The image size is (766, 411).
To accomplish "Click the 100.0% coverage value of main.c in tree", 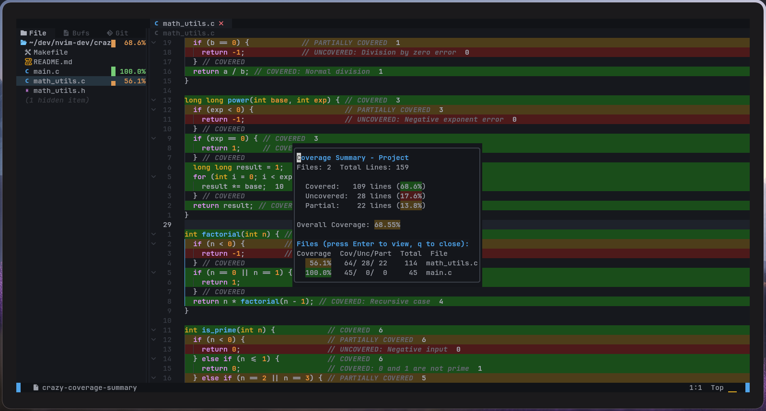I will tap(133, 71).
